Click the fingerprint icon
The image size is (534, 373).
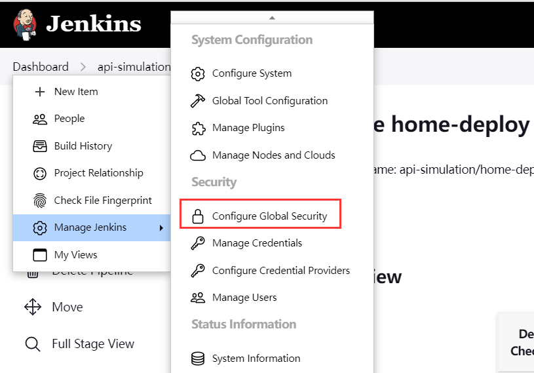point(40,201)
